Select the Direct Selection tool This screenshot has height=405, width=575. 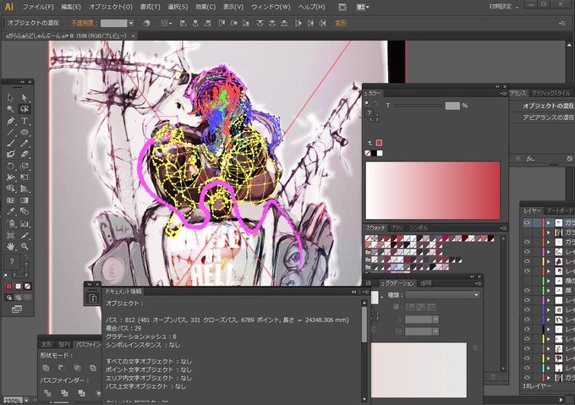25,97
